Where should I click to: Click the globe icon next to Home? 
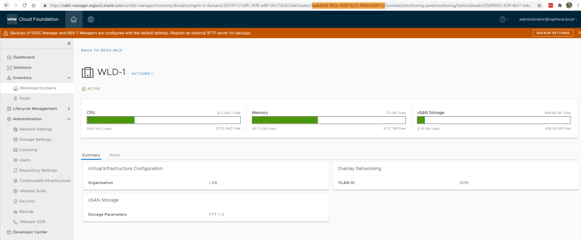[x=90, y=19]
